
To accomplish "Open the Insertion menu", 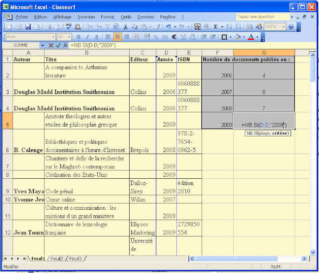I will point(86,17).
